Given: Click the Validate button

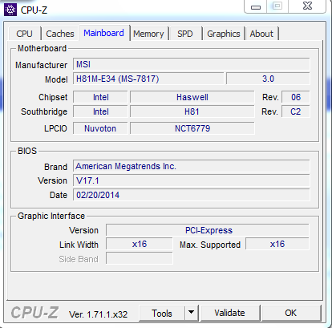Looking at the screenshot, I should pyautogui.click(x=230, y=313).
